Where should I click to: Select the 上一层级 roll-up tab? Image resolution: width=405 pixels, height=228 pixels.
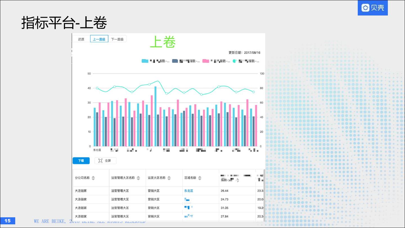point(99,39)
